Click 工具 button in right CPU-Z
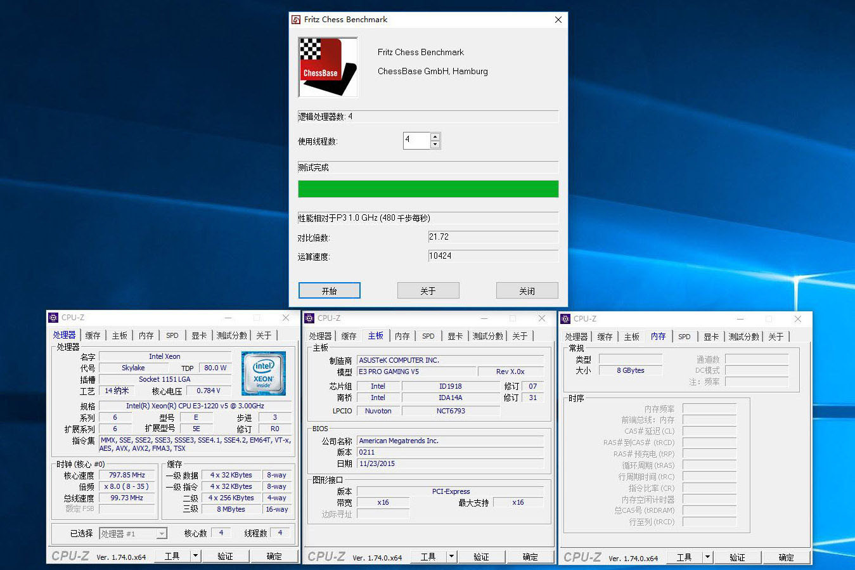 click(x=685, y=557)
